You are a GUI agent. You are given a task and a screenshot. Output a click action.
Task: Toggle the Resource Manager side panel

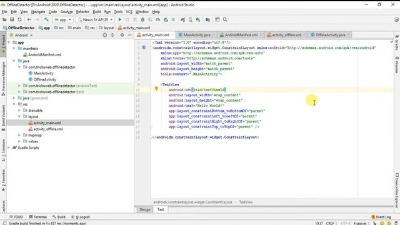click(3, 79)
